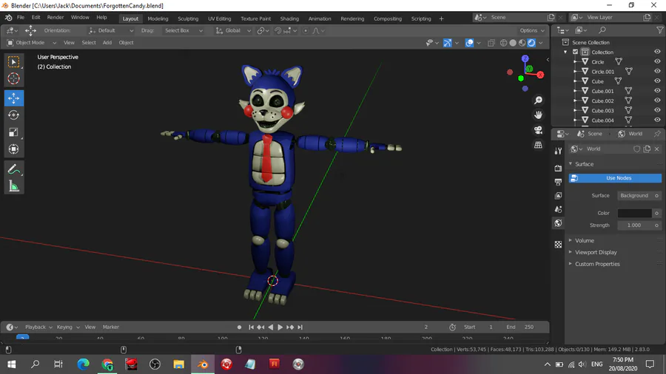The height and width of the screenshot is (374, 666).
Task: Open the Tool properties tab
Action: (558, 151)
